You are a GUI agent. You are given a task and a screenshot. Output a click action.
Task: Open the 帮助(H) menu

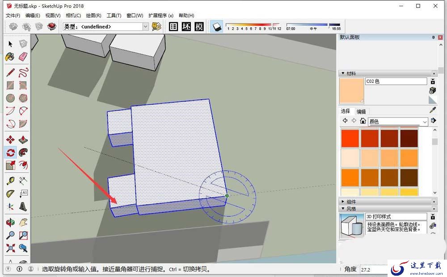click(x=186, y=15)
